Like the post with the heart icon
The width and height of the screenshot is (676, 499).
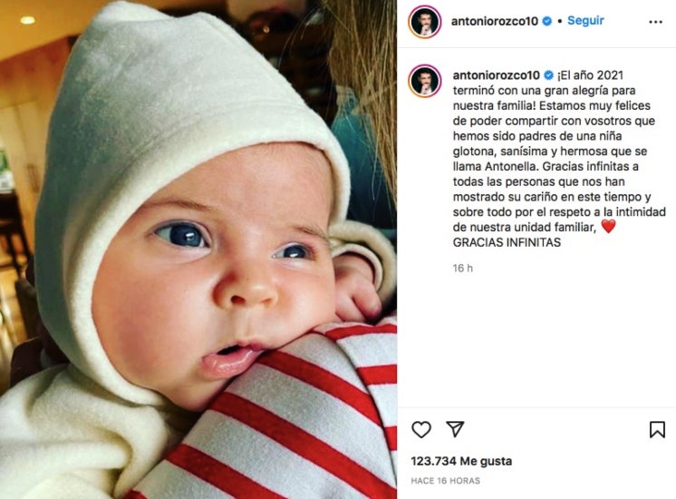(421, 429)
